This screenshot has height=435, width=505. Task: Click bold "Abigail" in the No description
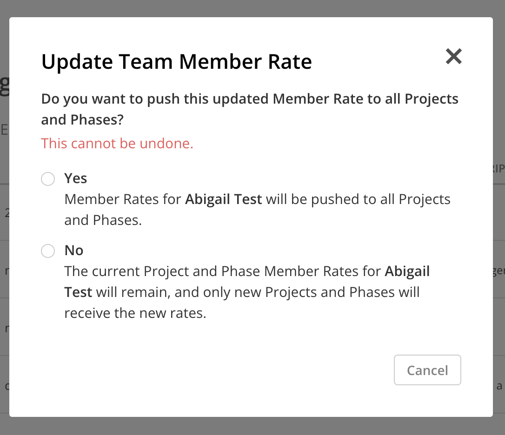[x=407, y=271]
